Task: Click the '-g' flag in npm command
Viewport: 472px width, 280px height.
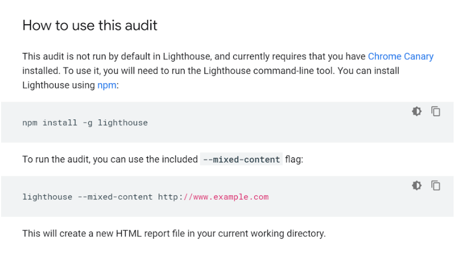Action: pyautogui.click(x=88, y=123)
